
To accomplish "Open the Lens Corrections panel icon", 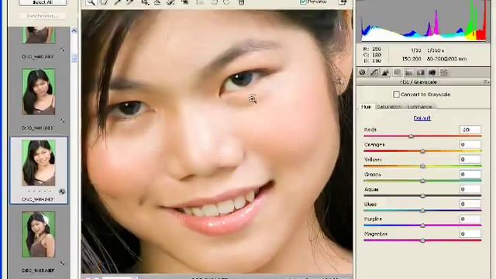I will point(420,72).
